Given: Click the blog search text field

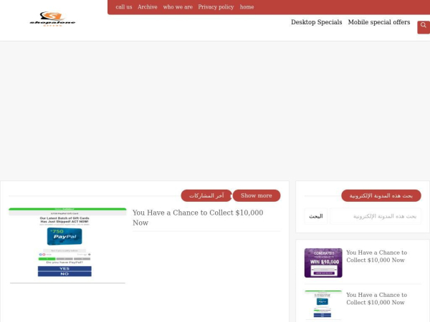Looking at the screenshot, I should tap(375, 216).
